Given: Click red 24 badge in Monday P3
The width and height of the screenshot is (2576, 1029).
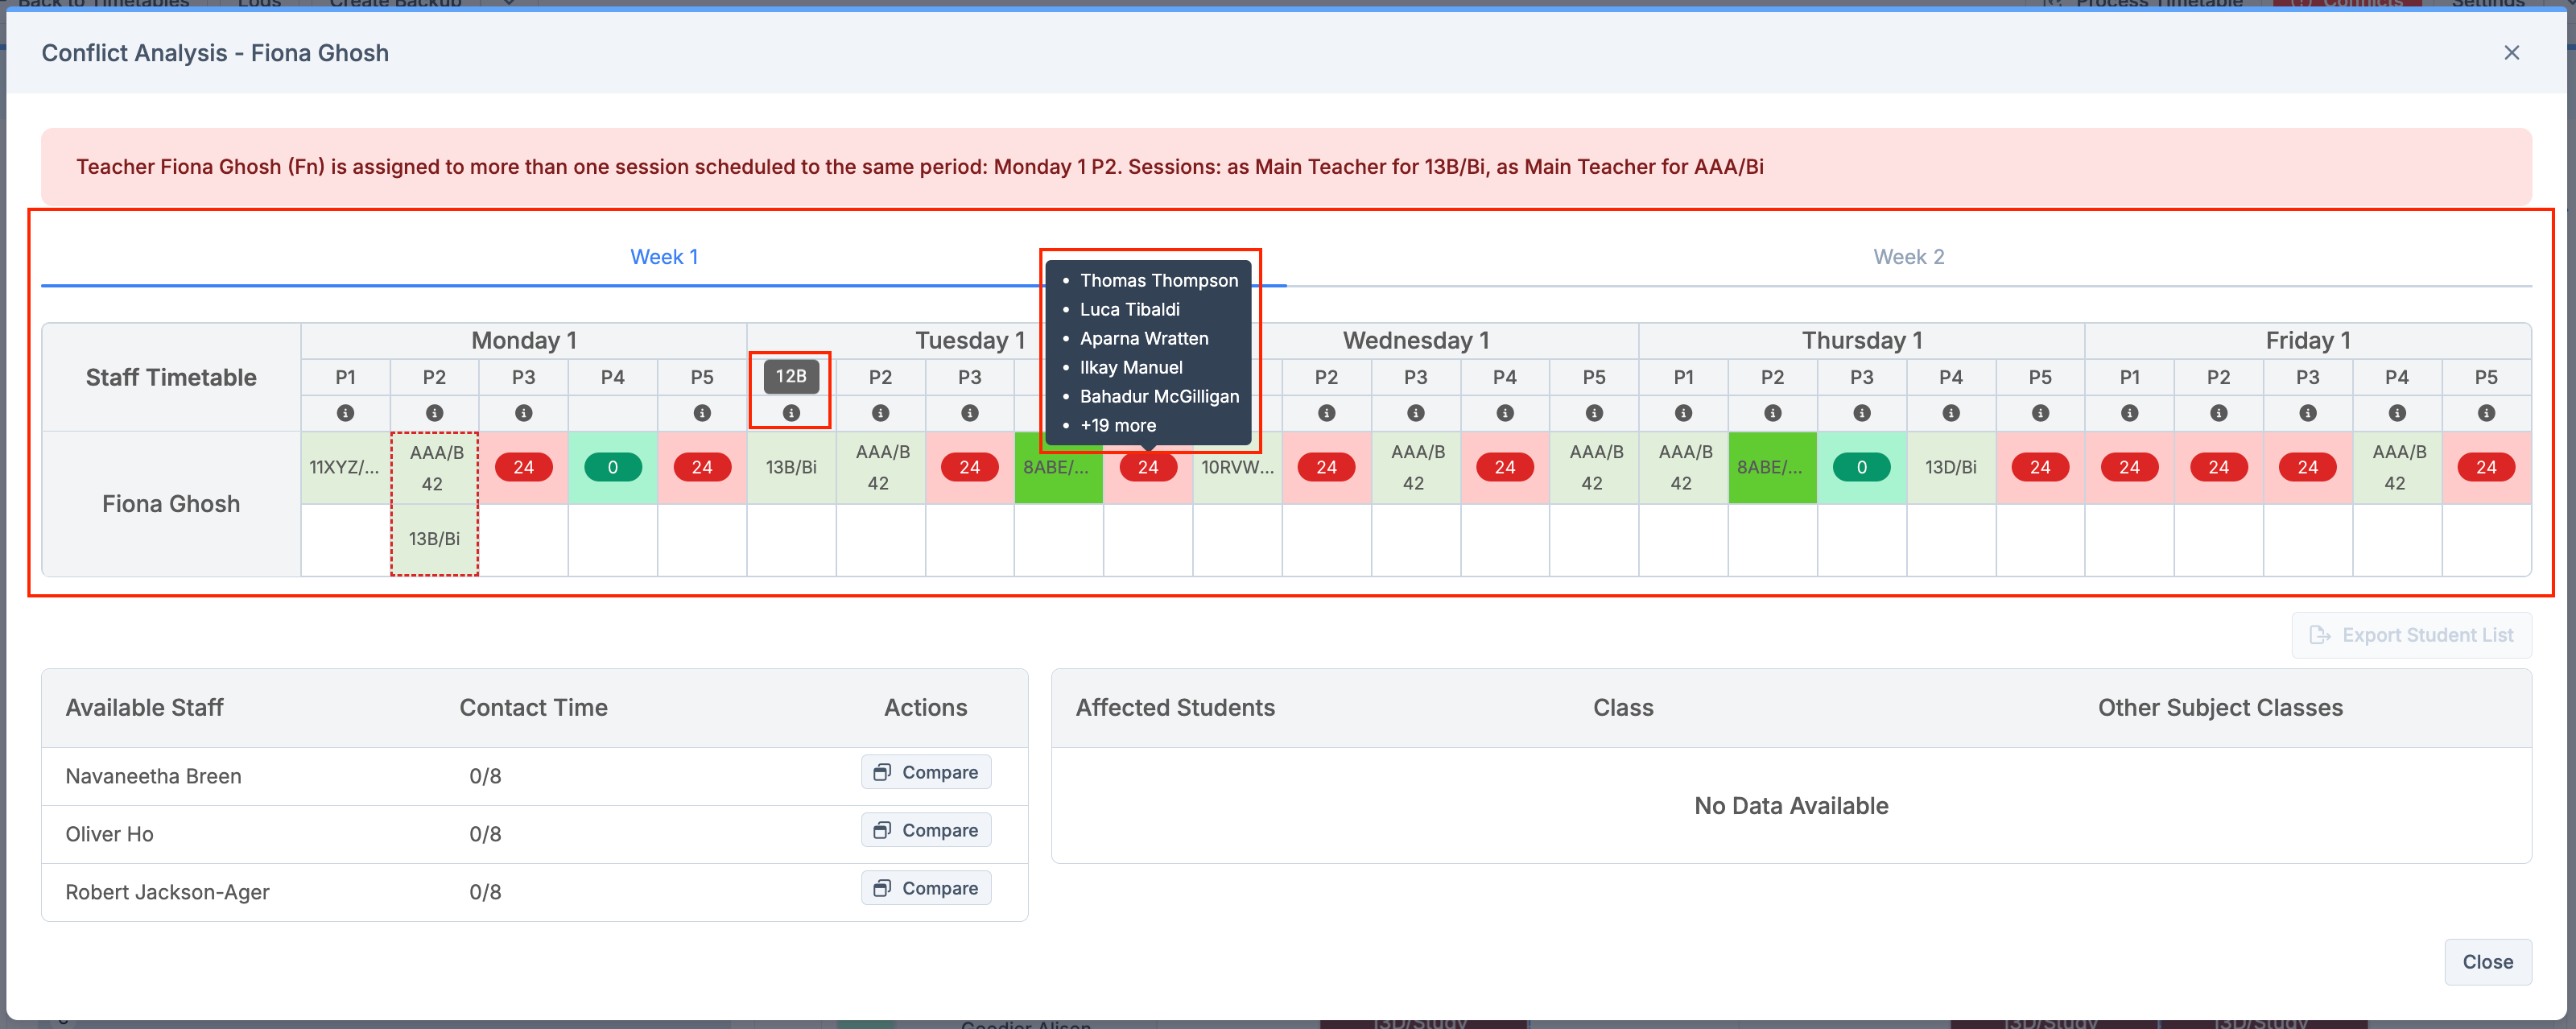Looking at the screenshot, I should (x=523, y=467).
